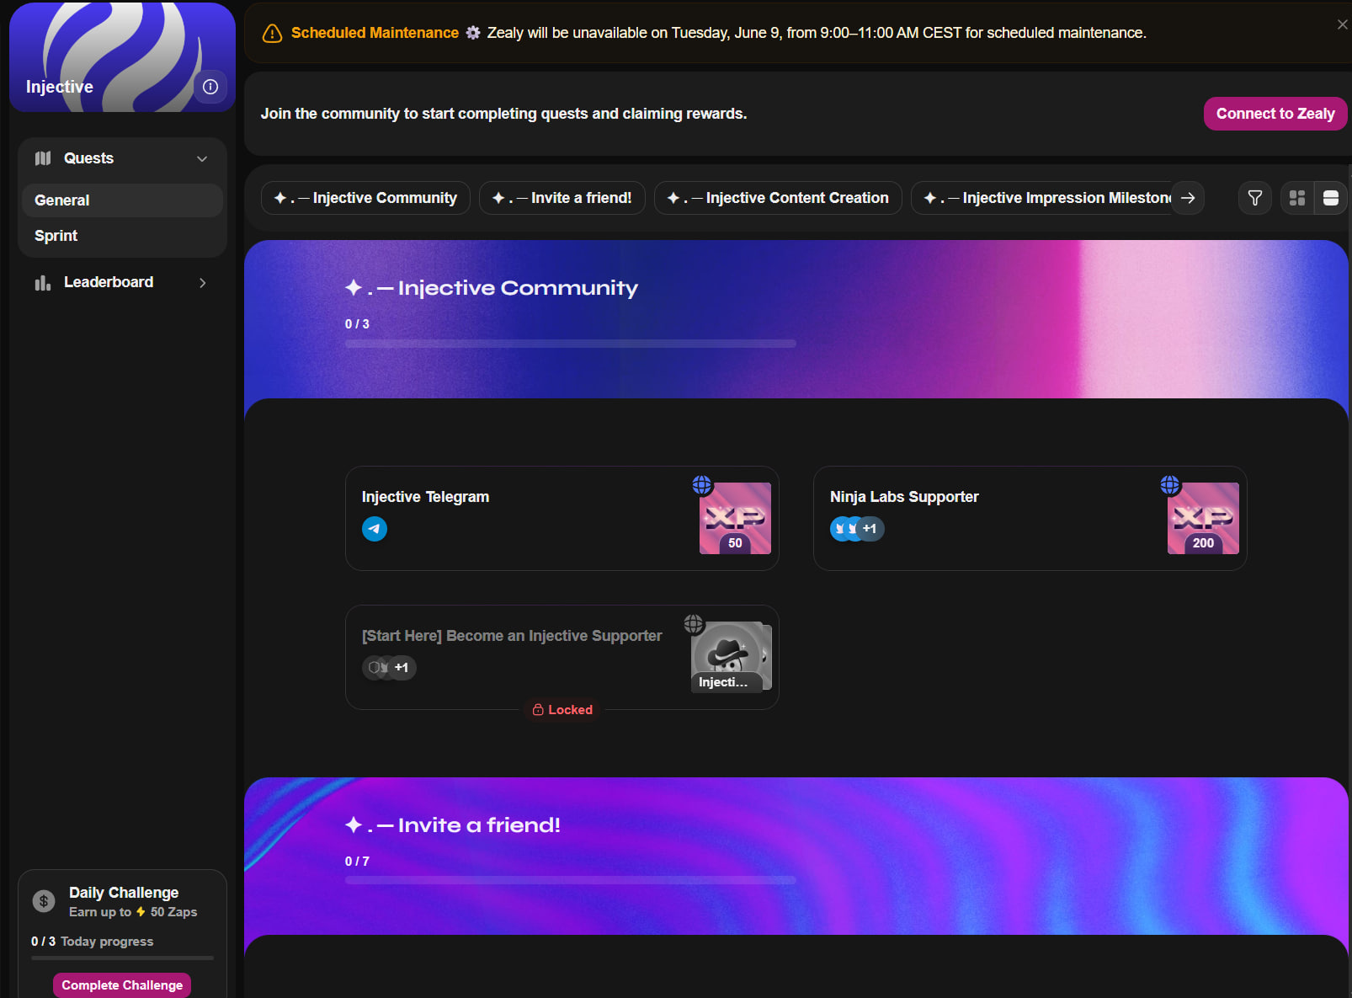The image size is (1352, 998).
Task: Click the 200 XP reward badge
Action: pyautogui.click(x=1203, y=518)
